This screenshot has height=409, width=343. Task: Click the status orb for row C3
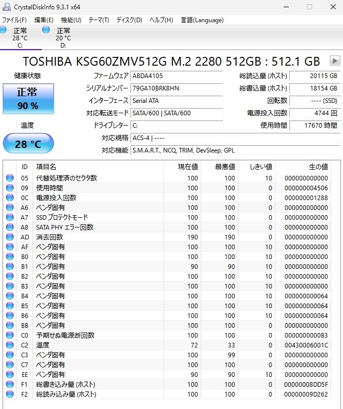[10, 355]
